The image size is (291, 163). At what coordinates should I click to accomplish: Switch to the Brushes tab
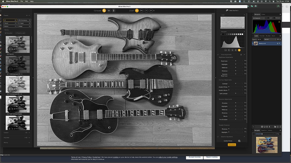tap(268, 36)
